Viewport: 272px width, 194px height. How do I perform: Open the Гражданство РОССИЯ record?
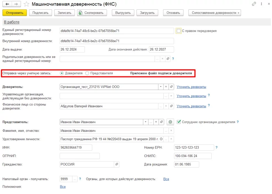[x=117, y=164]
